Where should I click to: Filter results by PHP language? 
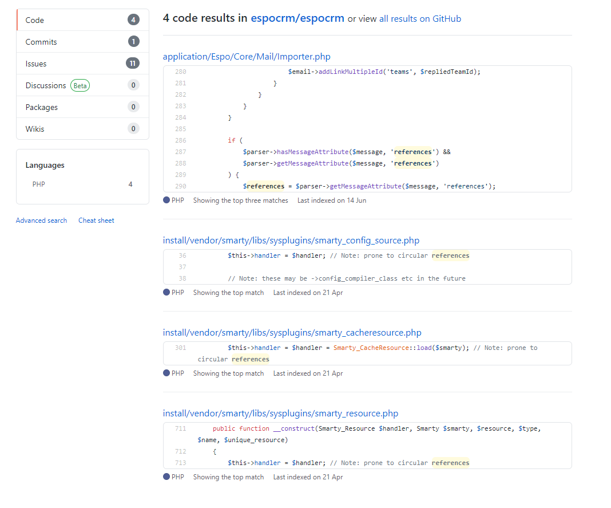(x=39, y=184)
